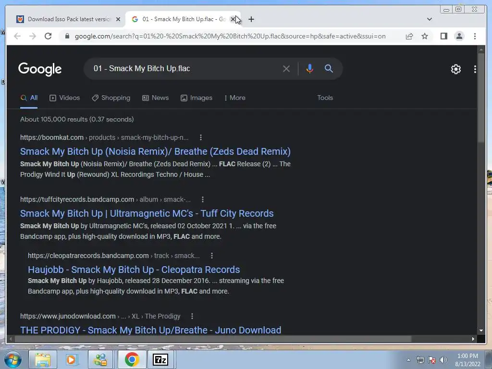
Task: Click the vertical scrollbar down arrow
Action: (481, 331)
